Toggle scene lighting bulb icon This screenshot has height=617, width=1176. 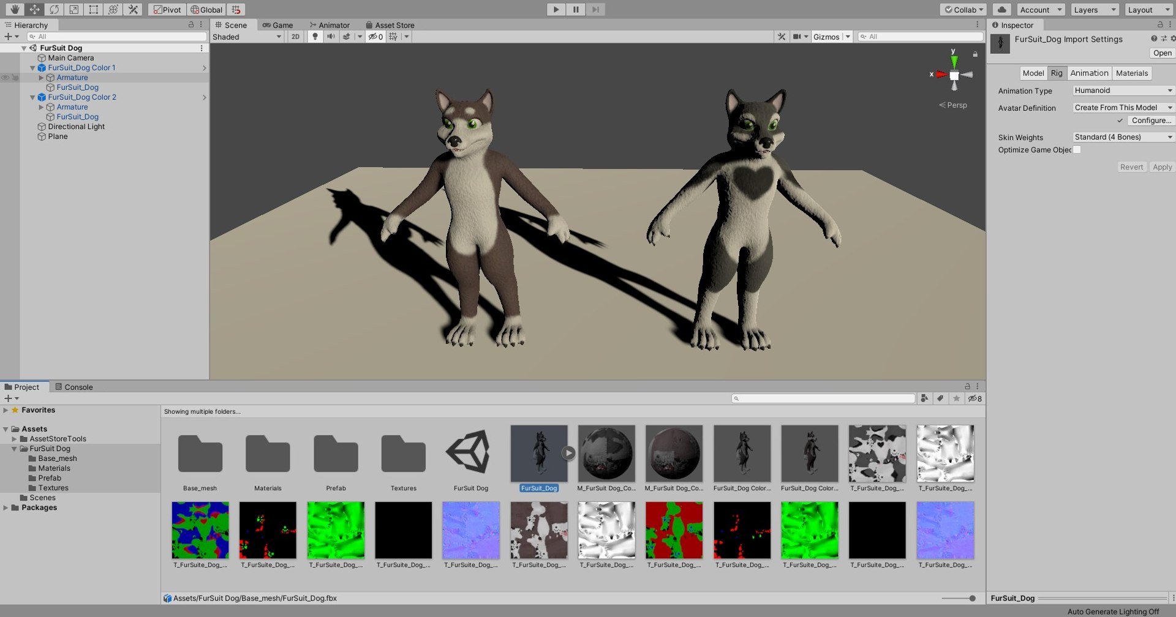pos(315,37)
